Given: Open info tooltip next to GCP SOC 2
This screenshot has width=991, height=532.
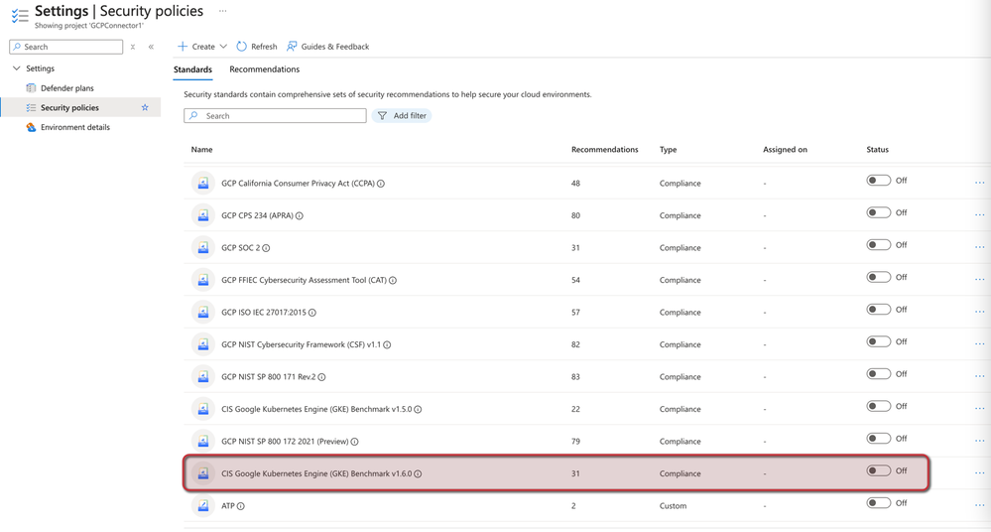Looking at the screenshot, I should 266,248.
